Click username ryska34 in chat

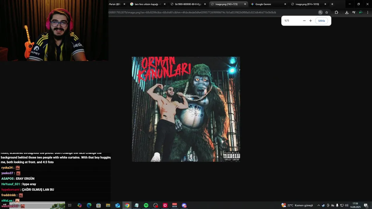(7, 168)
